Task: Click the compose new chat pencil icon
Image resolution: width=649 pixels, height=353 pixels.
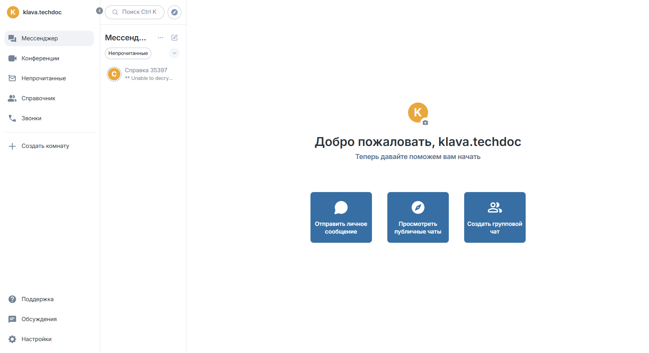Action: point(174,38)
